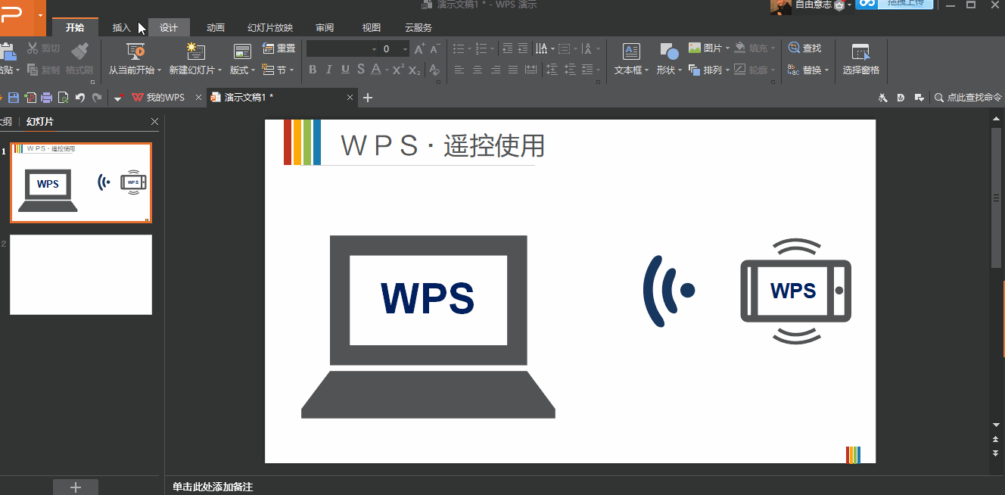The width and height of the screenshot is (1005, 495).
Task: Start slideshow from current slide icon
Action: (136, 51)
